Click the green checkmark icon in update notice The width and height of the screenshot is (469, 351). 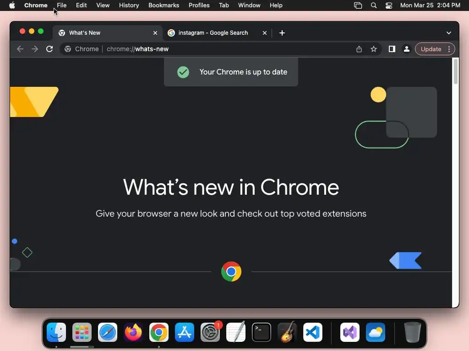coord(183,72)
